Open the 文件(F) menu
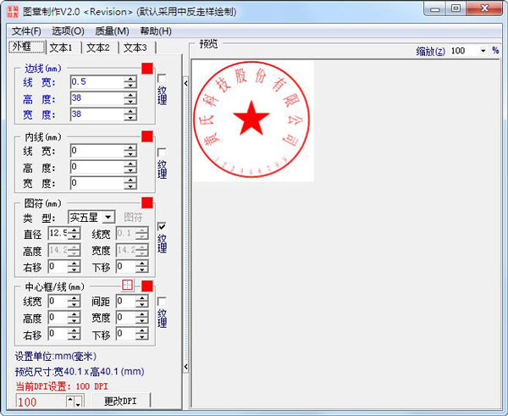 coord(26,31)
